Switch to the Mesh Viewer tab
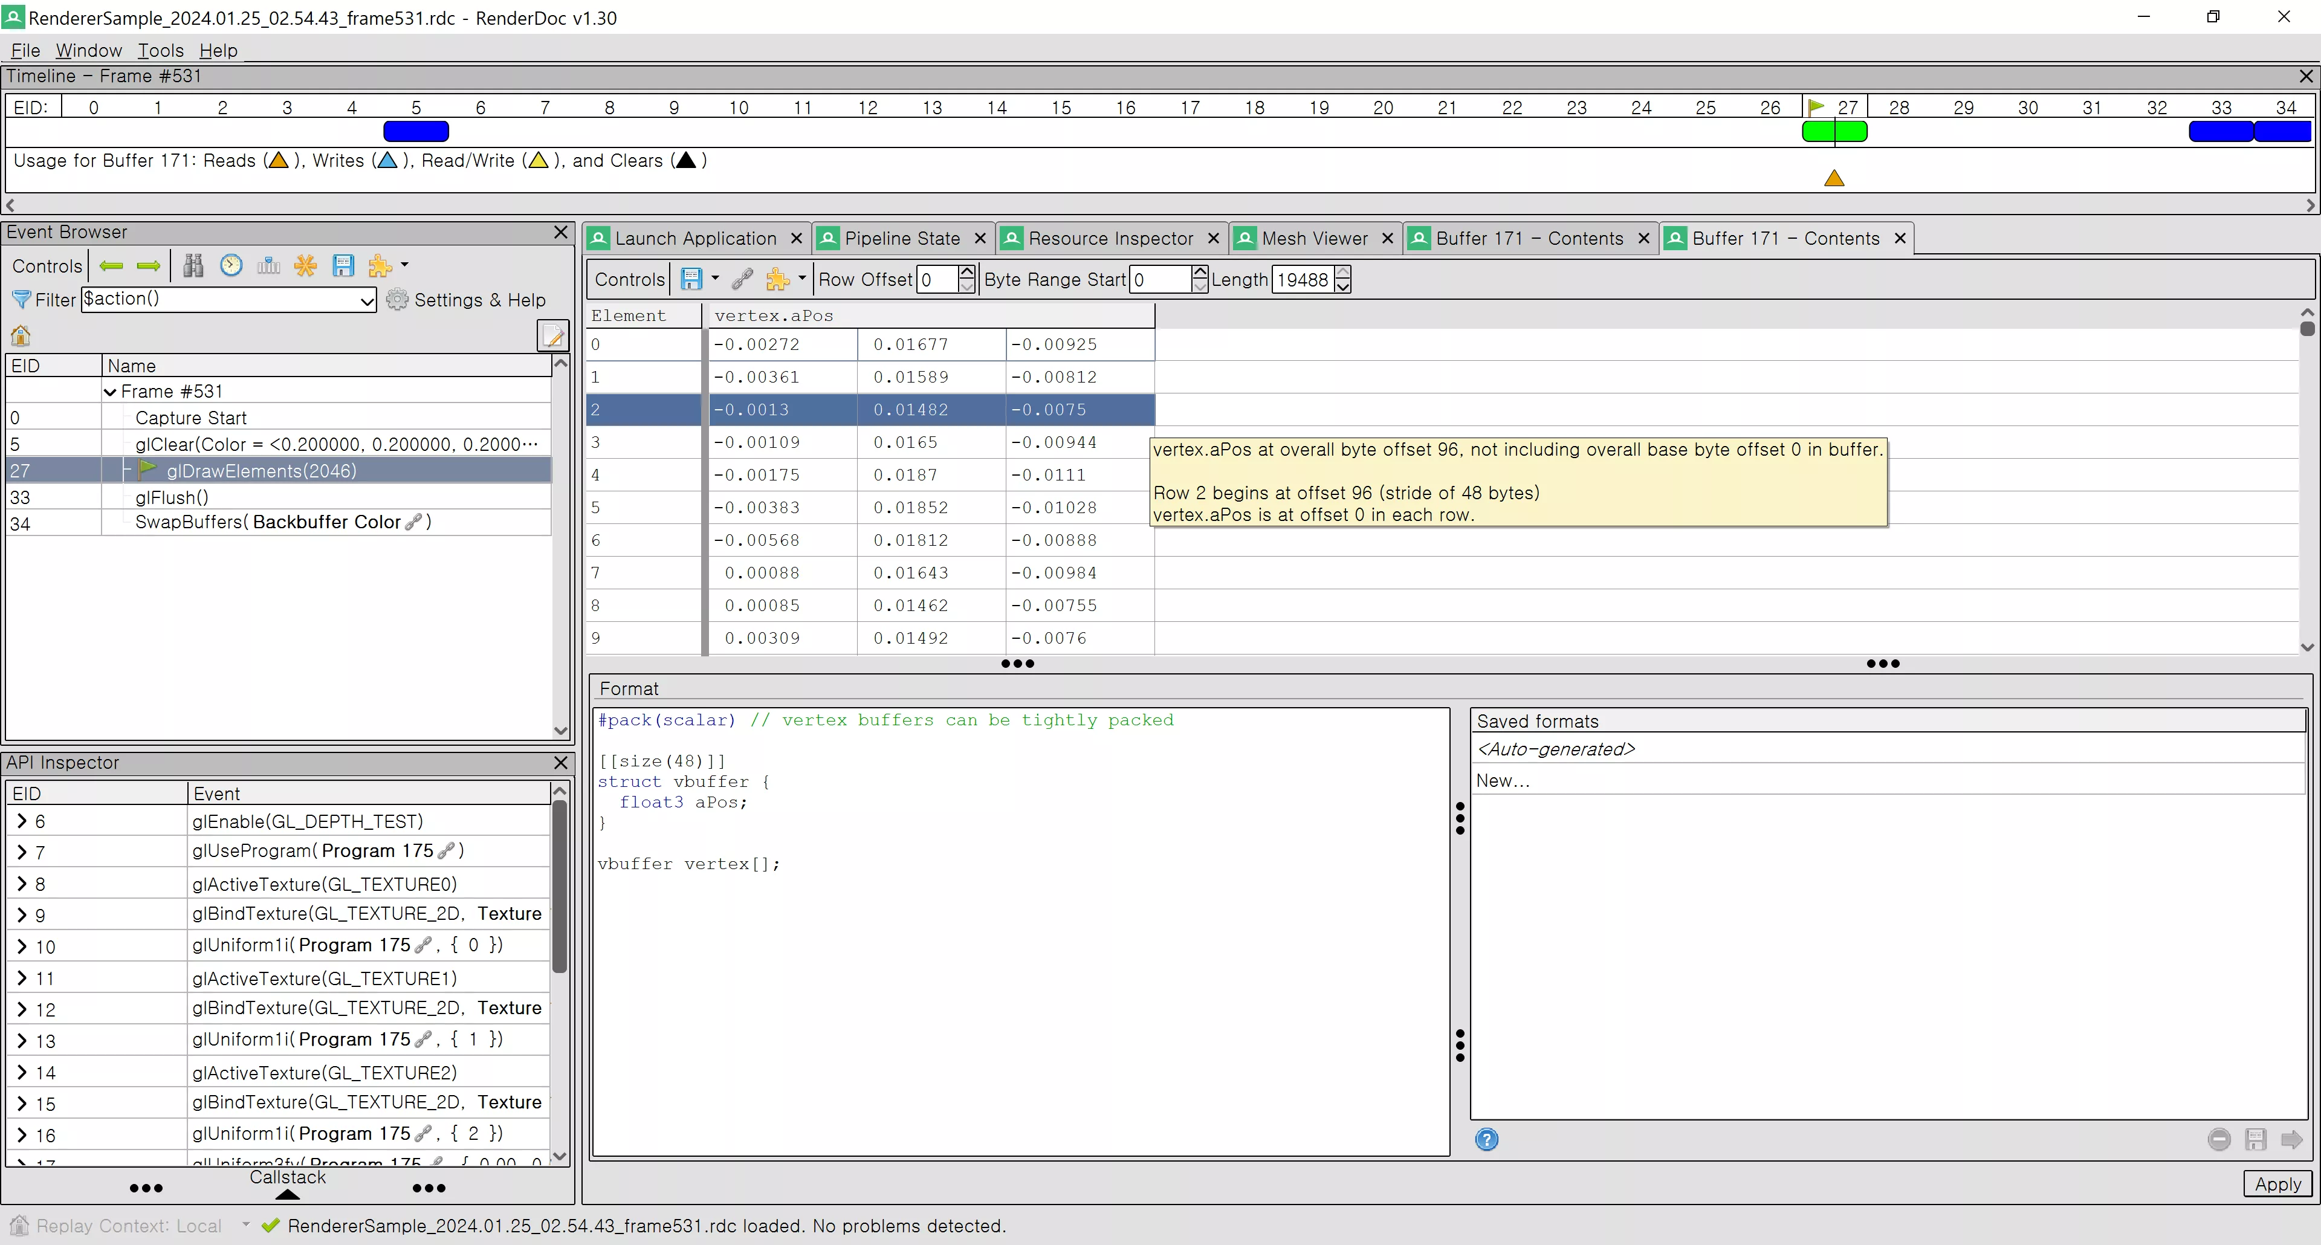Viewport: 2321px width, 1245px height. [1315, 239]
